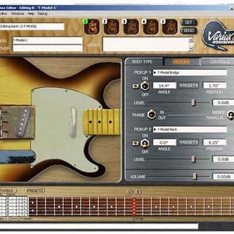Click the Pickup 1 Level 0.0dB field
Viewport: 234px width, 234px height.
point(223,102)
